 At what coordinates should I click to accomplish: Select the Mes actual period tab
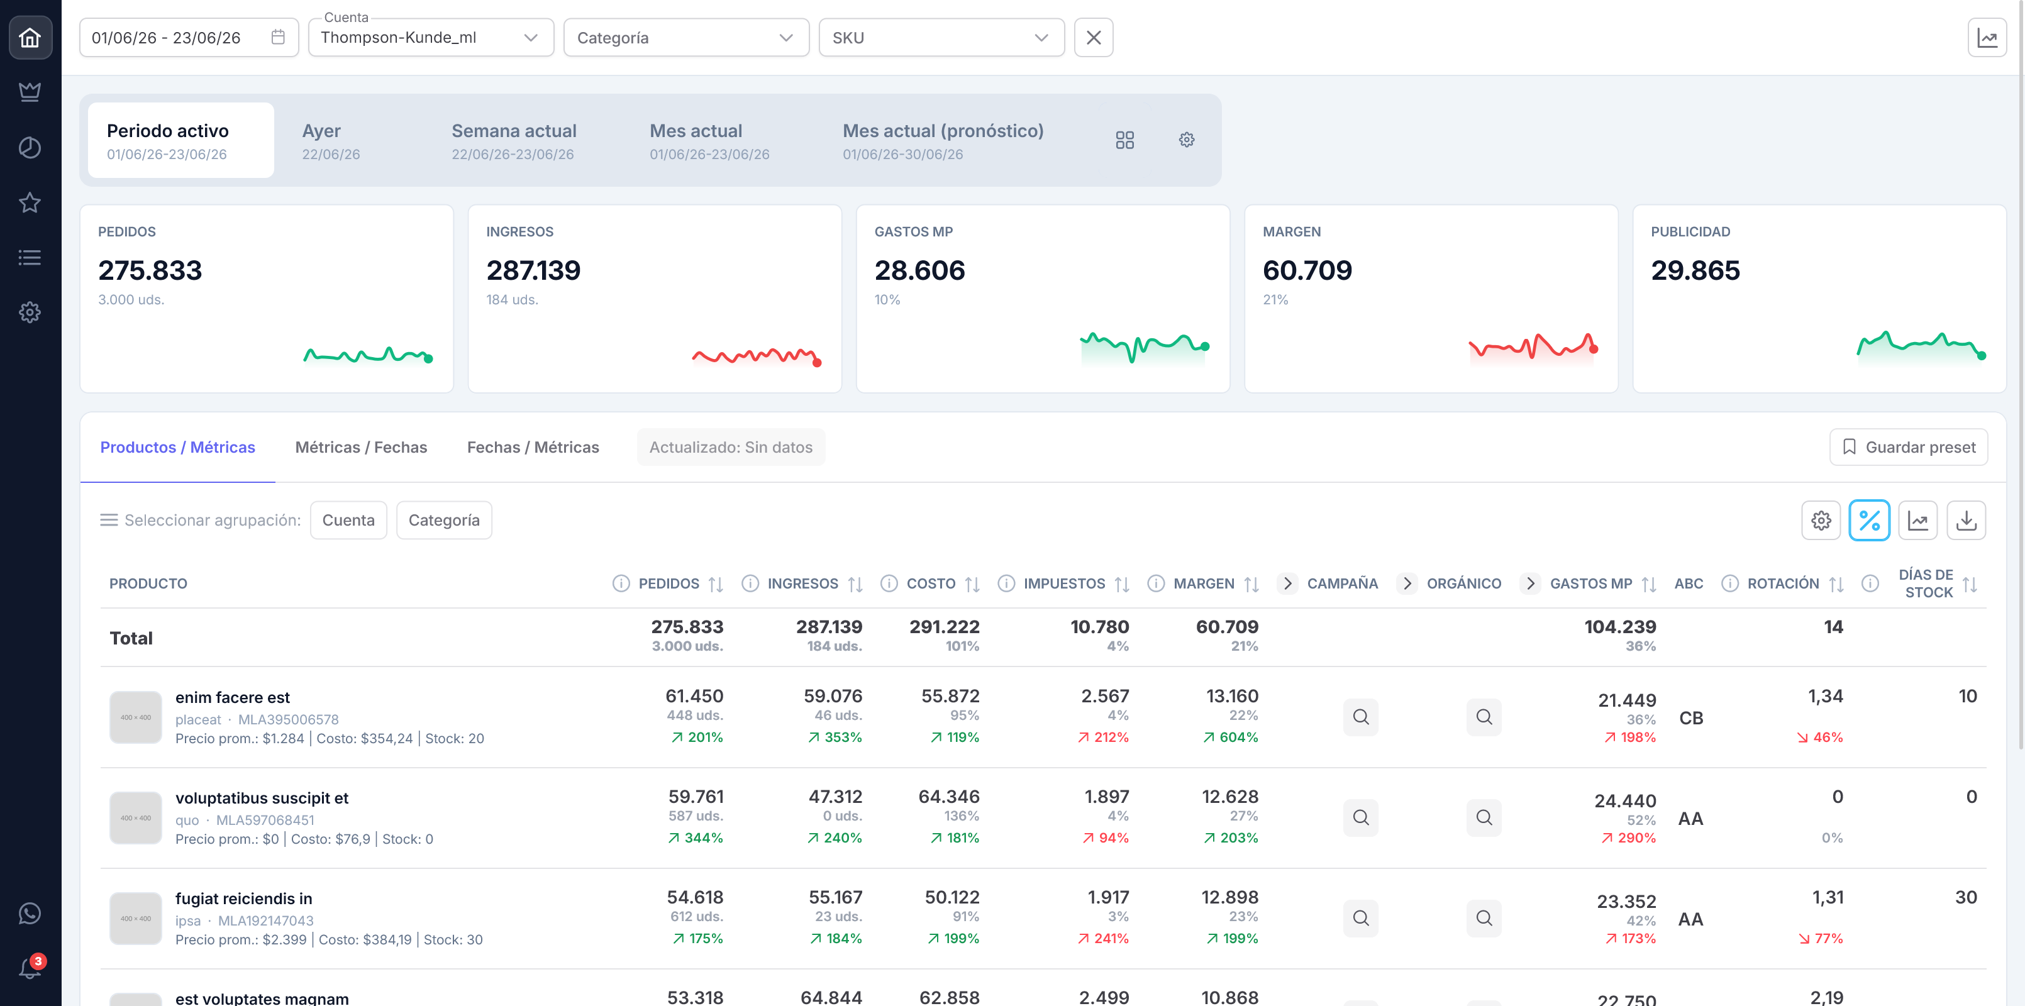coord(709,141)
